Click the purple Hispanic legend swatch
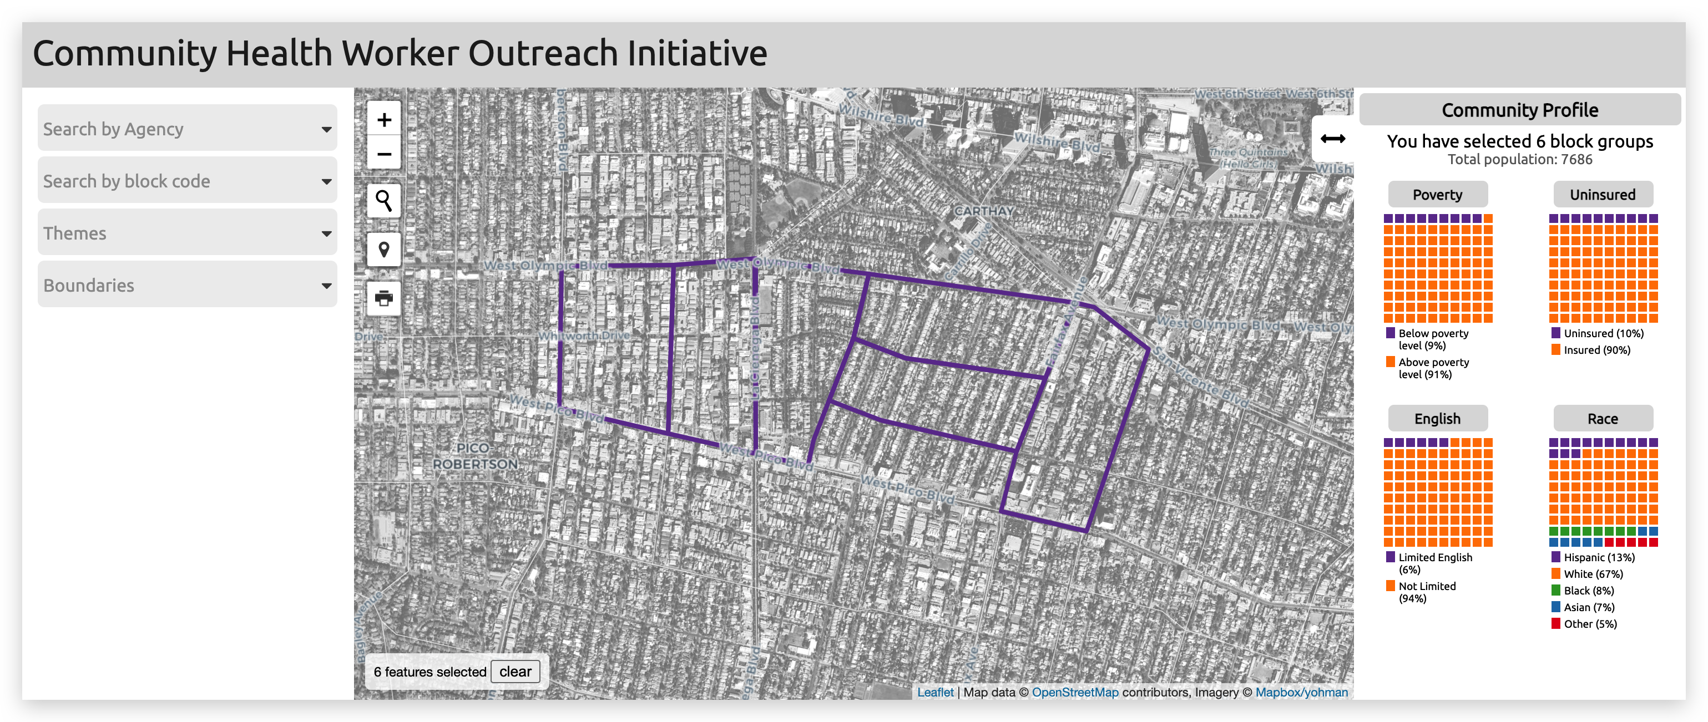The image size is (1708, 722). tap(1555, 557)
